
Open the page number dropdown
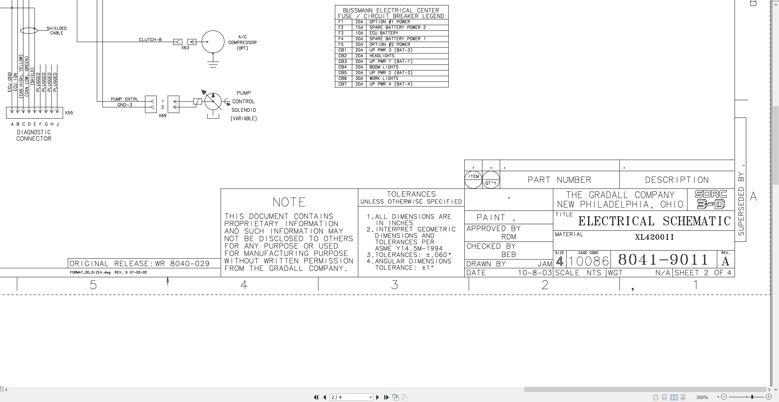click(x=370, y=397)
